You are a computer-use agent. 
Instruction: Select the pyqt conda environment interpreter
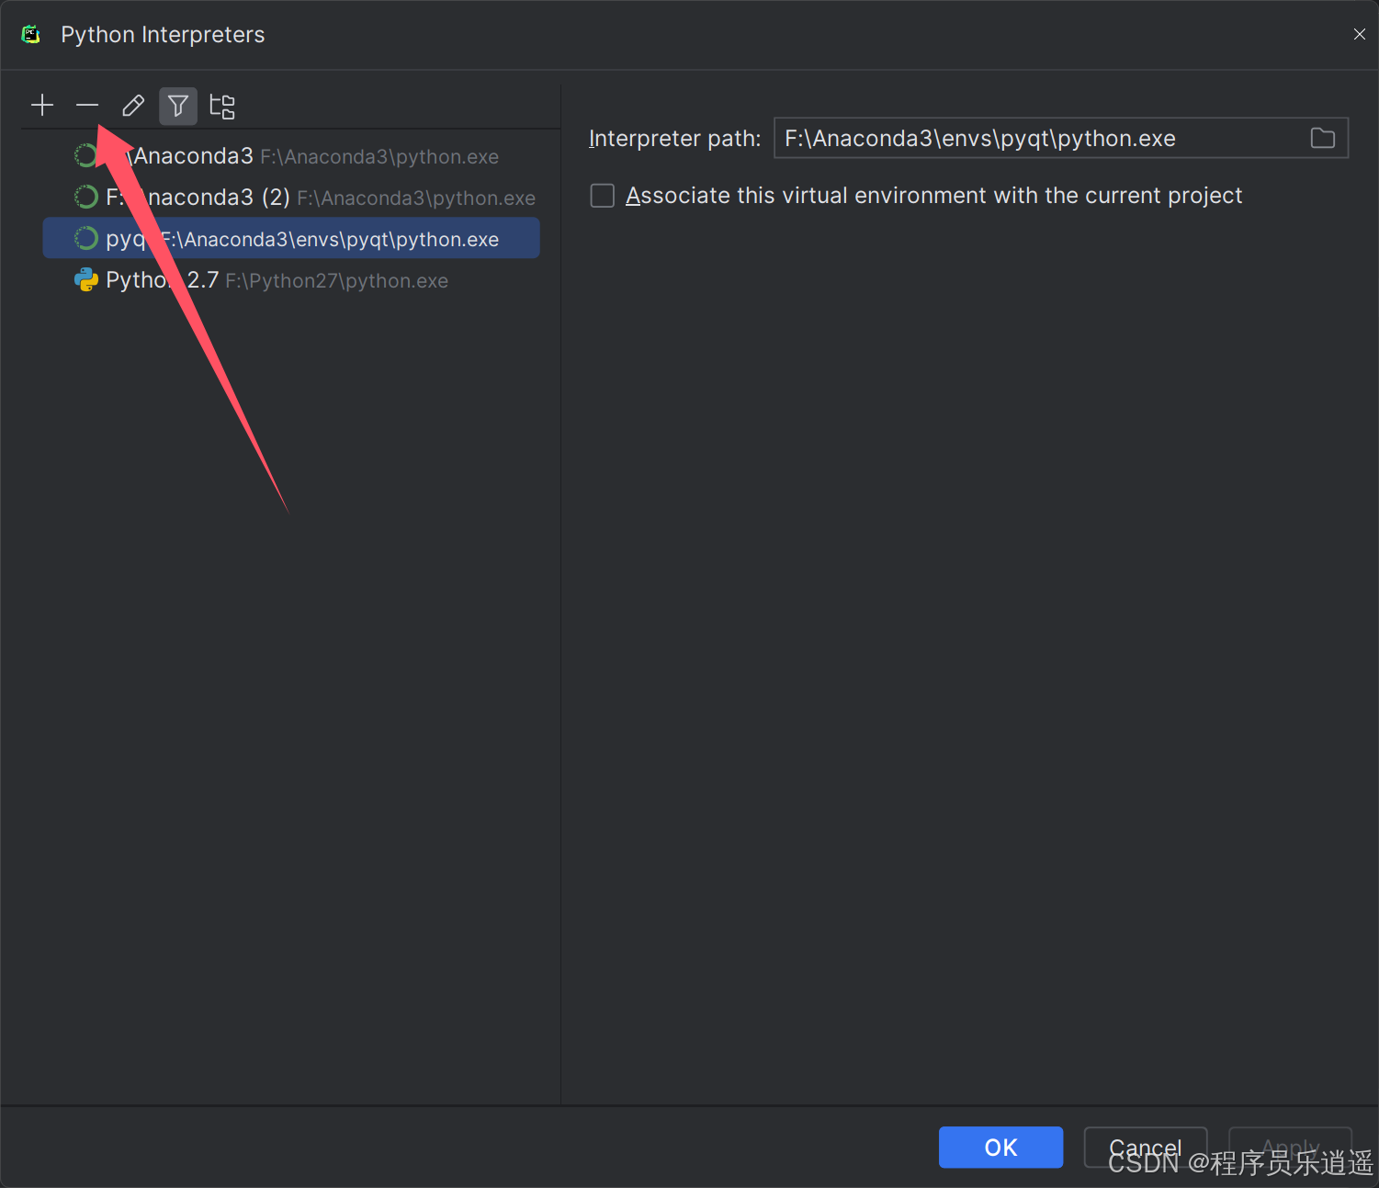(x=291, y=239)
